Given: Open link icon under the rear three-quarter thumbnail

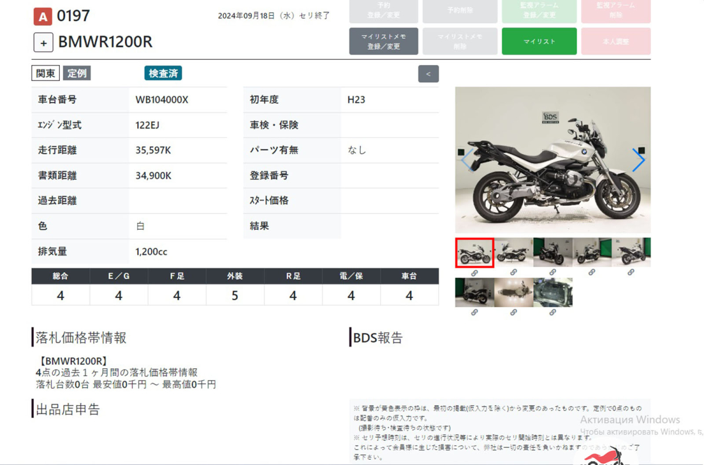Looking at the screenshot, I should (631, 273).
